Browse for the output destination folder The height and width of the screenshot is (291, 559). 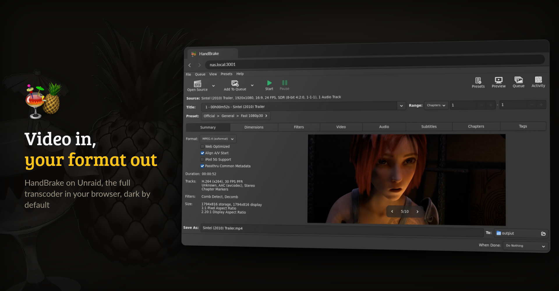pos(543,234)
